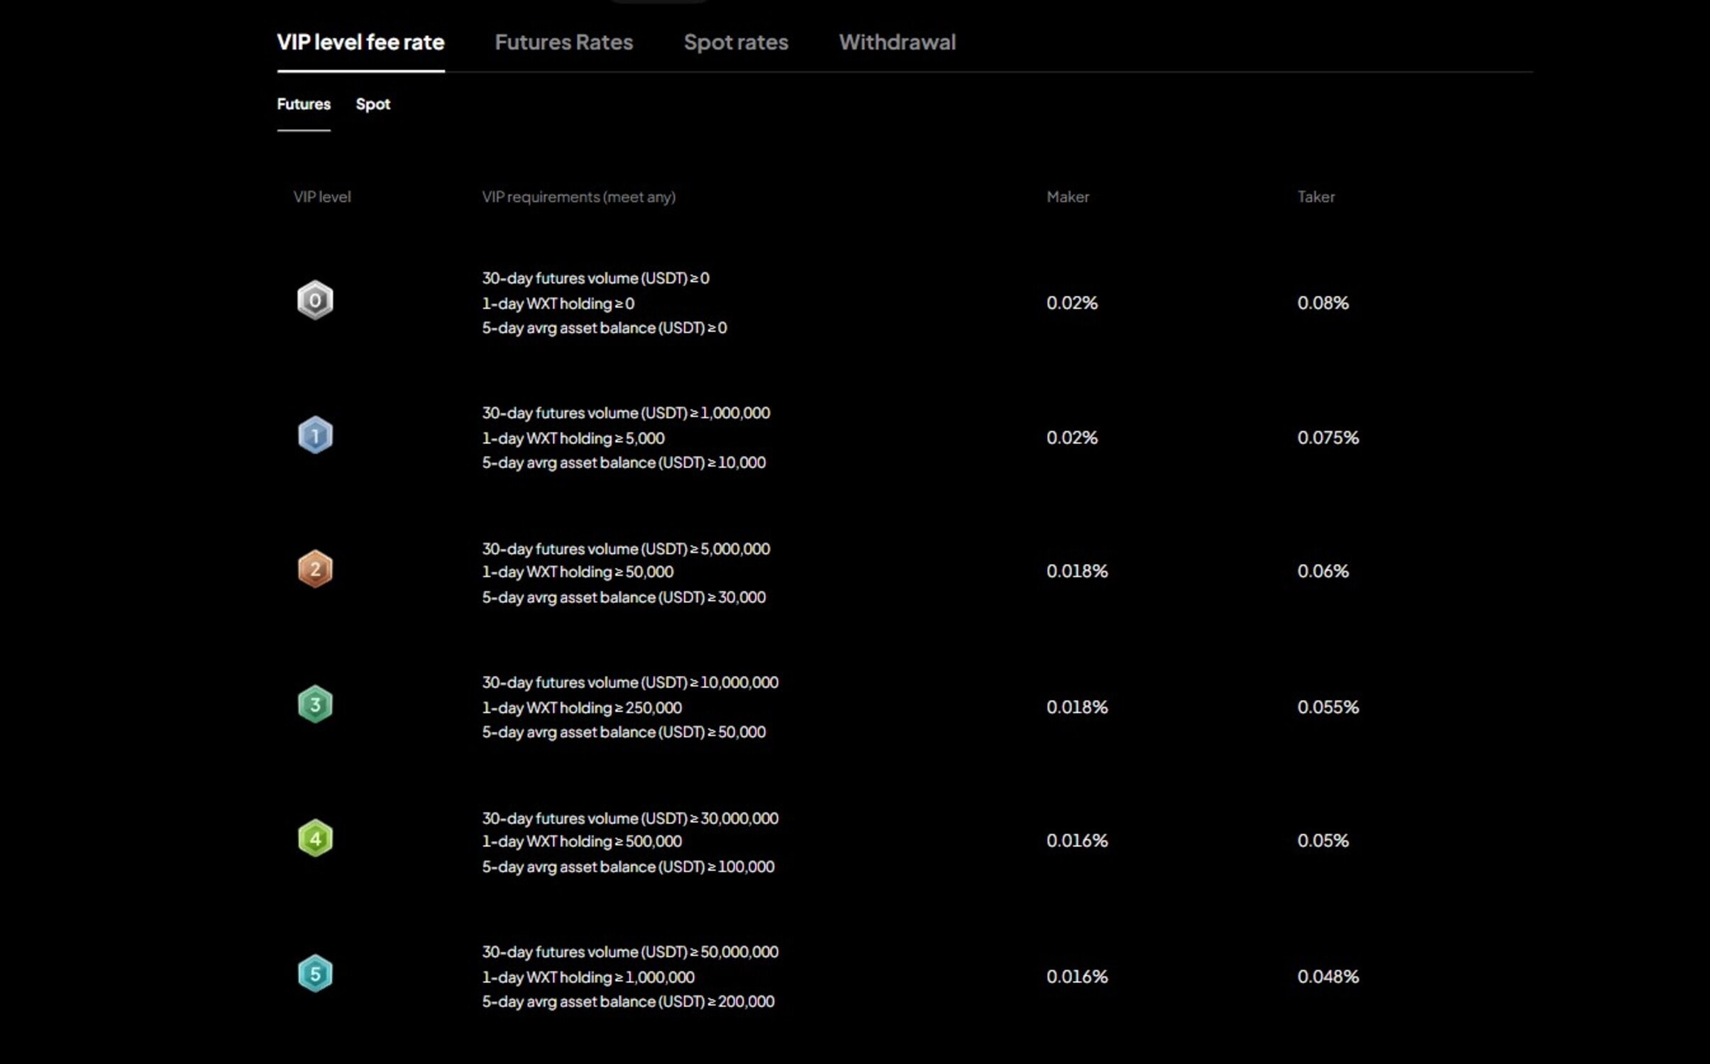
Task: Click VIP requirements (meet any) header
Action: click(x=578, y=197)
